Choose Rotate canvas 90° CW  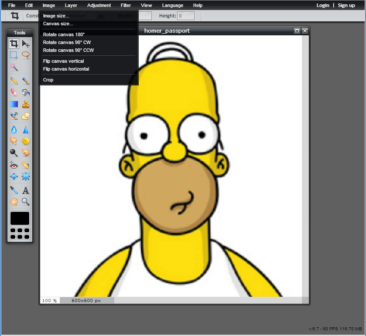click(x=67, y=42)
